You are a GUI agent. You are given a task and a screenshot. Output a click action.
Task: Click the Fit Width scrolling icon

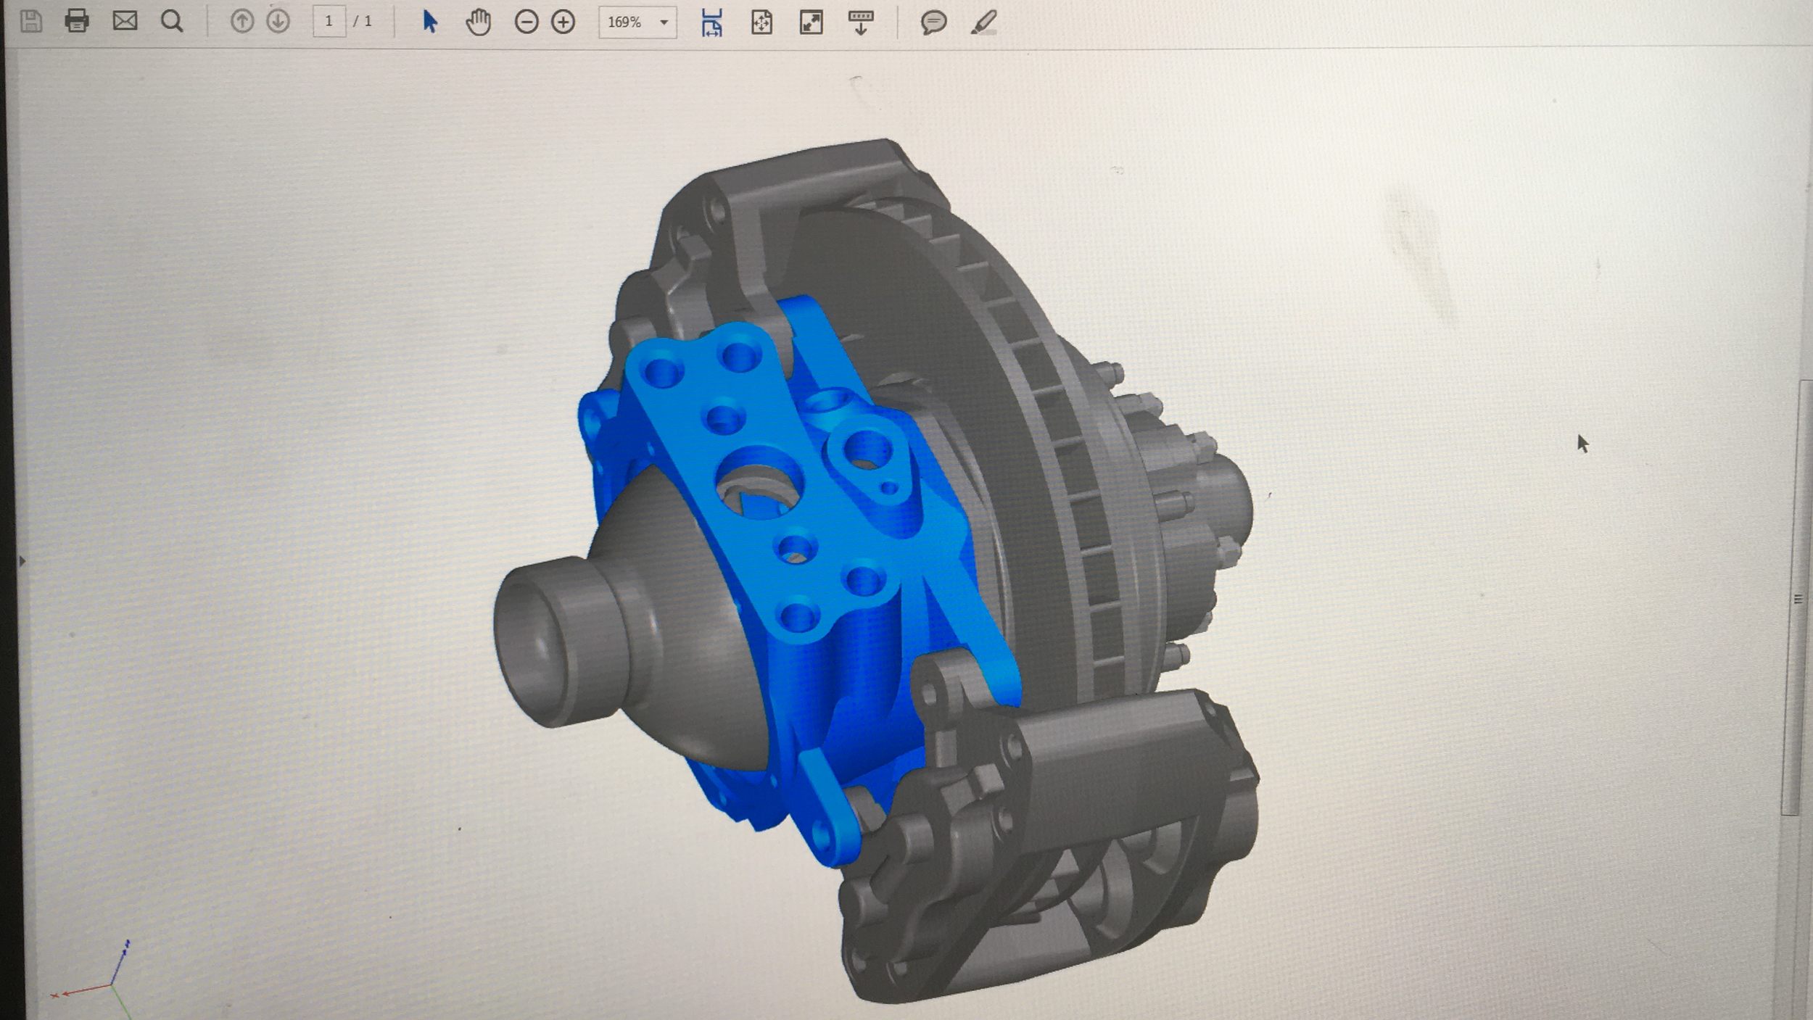[x=711, y=22]
